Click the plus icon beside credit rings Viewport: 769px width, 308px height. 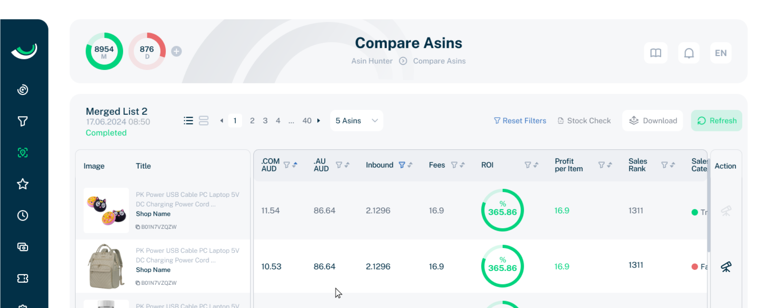coord(177,51)
